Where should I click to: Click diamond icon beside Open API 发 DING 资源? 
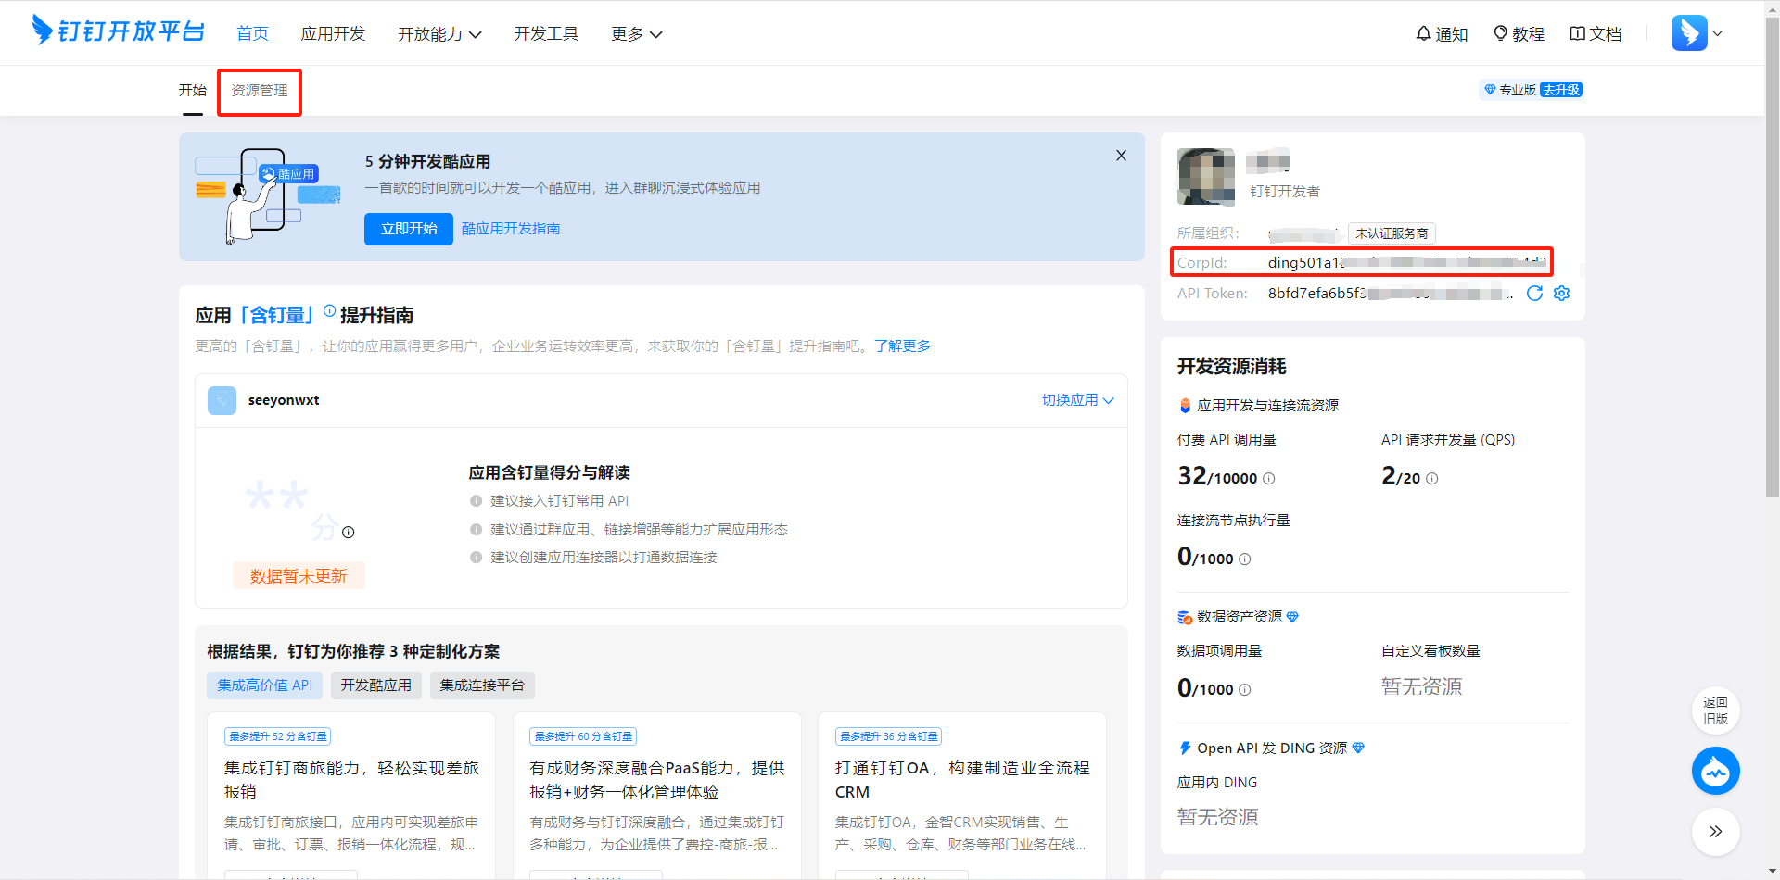[1358, 748]
